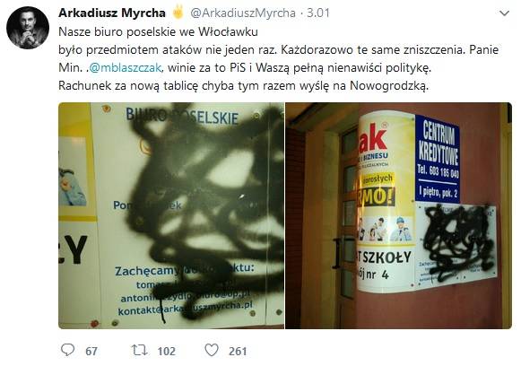Click the 67 replies count
The height and width of the screenshot is (366, 521).
(x=91, y=351)
